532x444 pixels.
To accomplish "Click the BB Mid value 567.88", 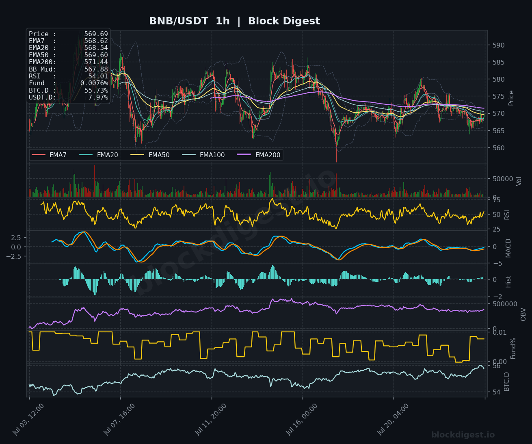I will [96, 69].
